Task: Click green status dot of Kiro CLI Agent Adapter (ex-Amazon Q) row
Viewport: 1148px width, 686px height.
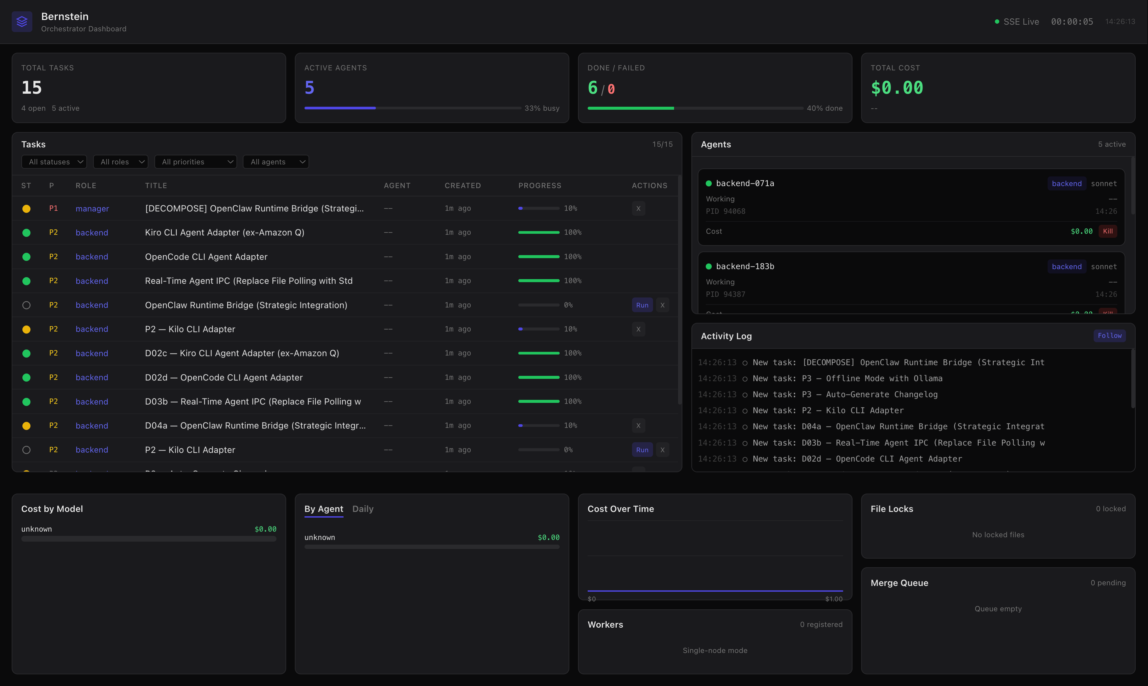Action: pos(26,232)
